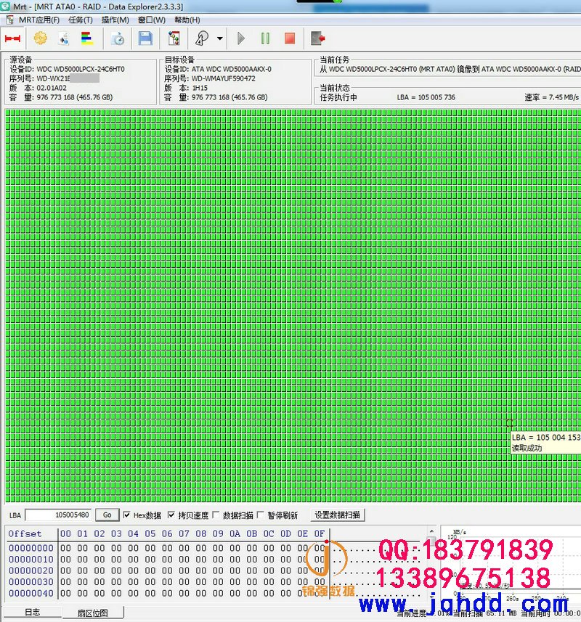Screen dimensions: 581x622
Task: Click the speed readout 7.45 MB/s
Action: [552, 97]
